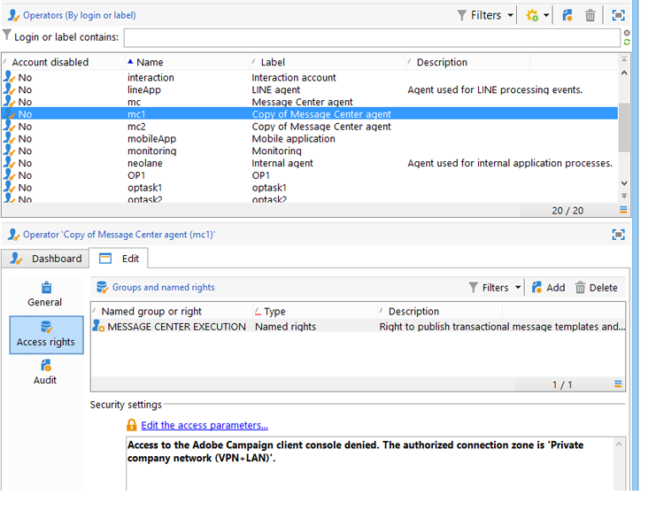The image size is (656, 511).
Task: Open the top Filters dropdown
Action: coord(485,15)
